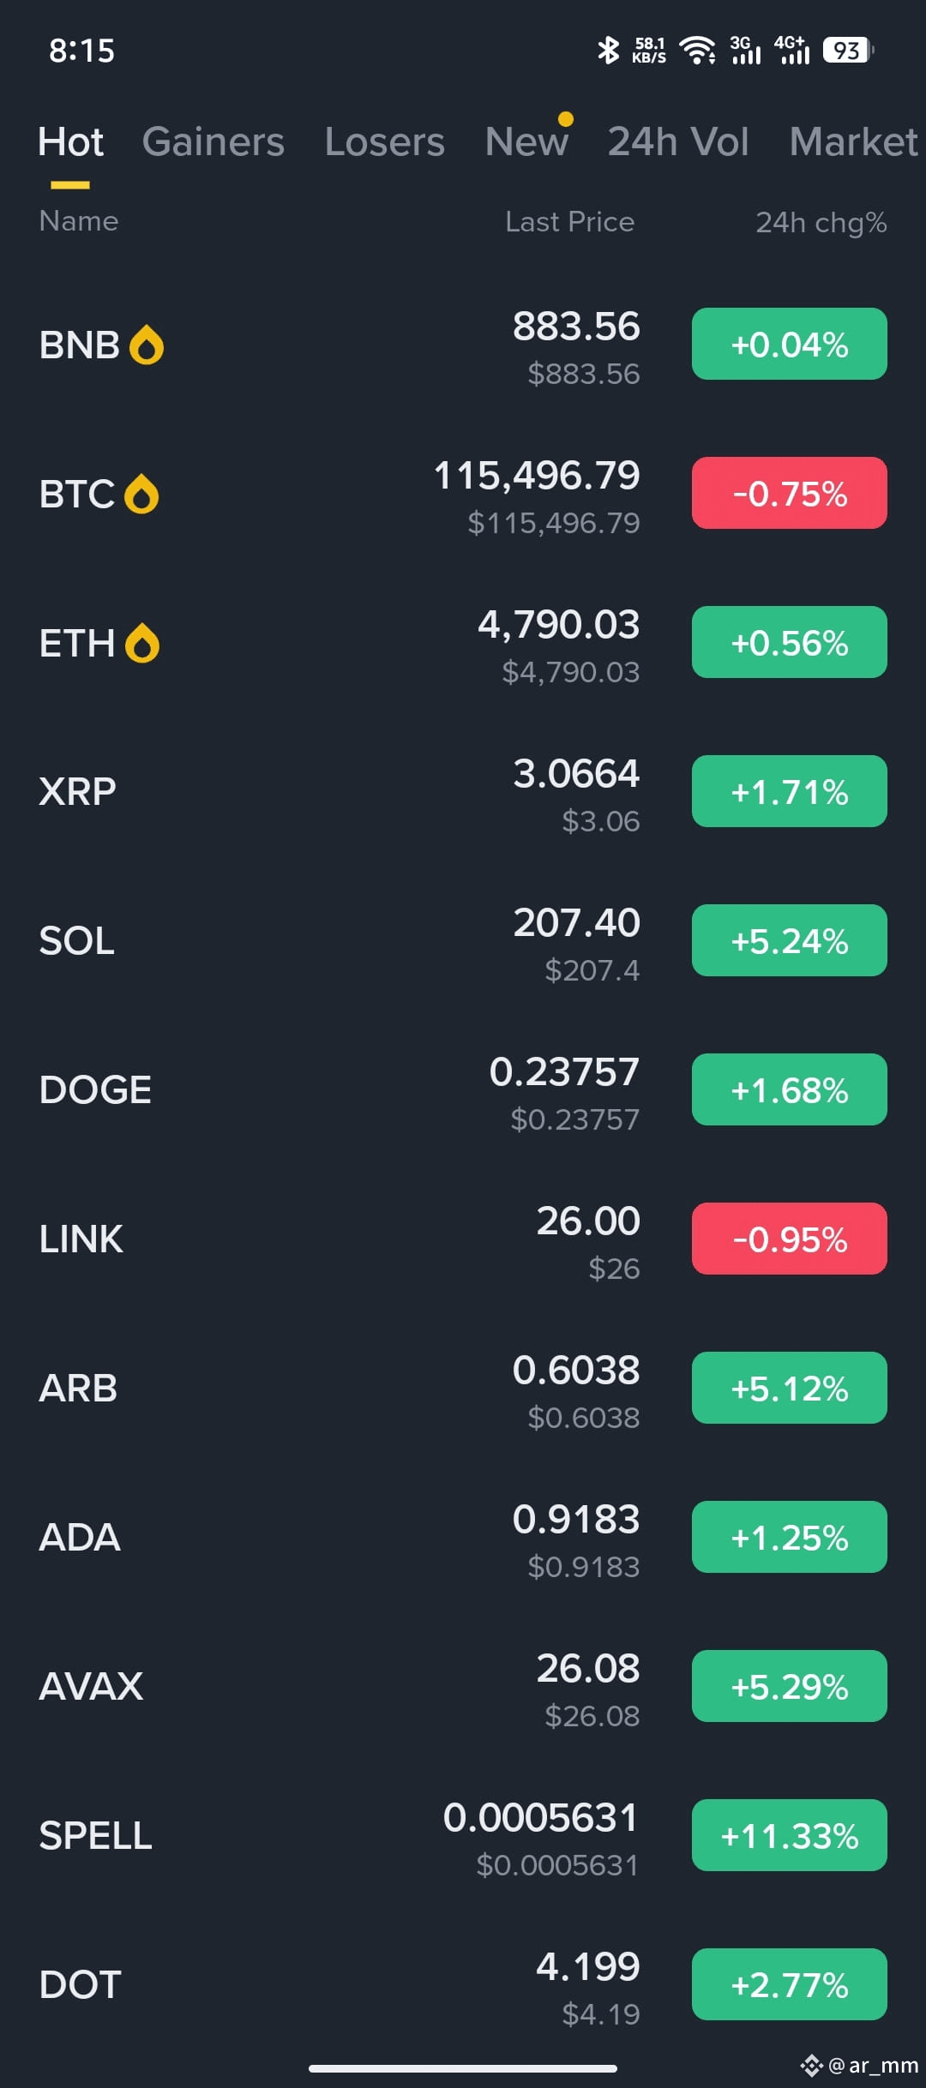Toggle SPELL change badge showing +11.33%
This screenshot has width=926, height=2088.
click(789, 1835)
